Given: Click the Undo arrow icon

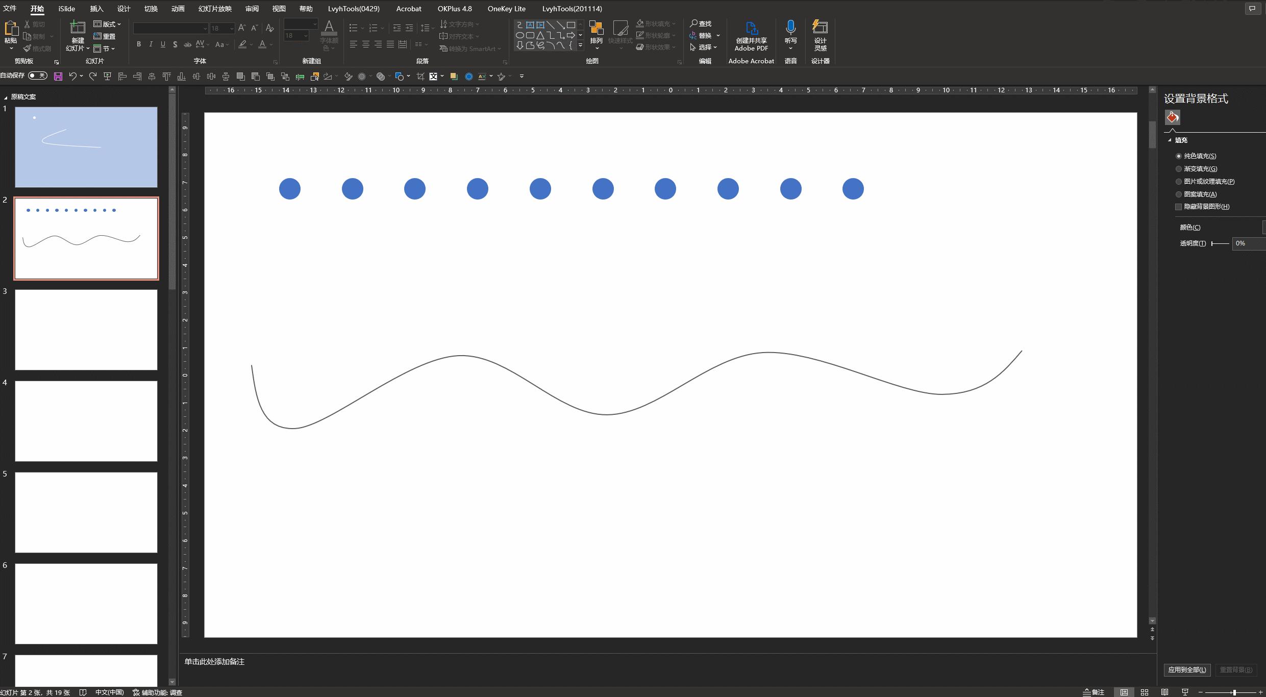Looking at the screenshot, I should 72,76.
